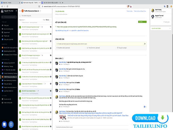
Task: Toggle check for 5 bước xây dựng văn hóa task
Action: coord(20,119)
